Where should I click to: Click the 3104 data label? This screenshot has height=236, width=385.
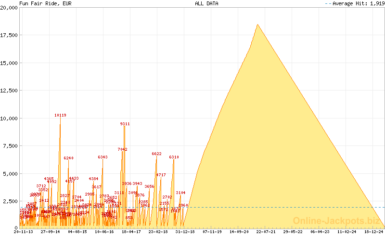[180, 193]
